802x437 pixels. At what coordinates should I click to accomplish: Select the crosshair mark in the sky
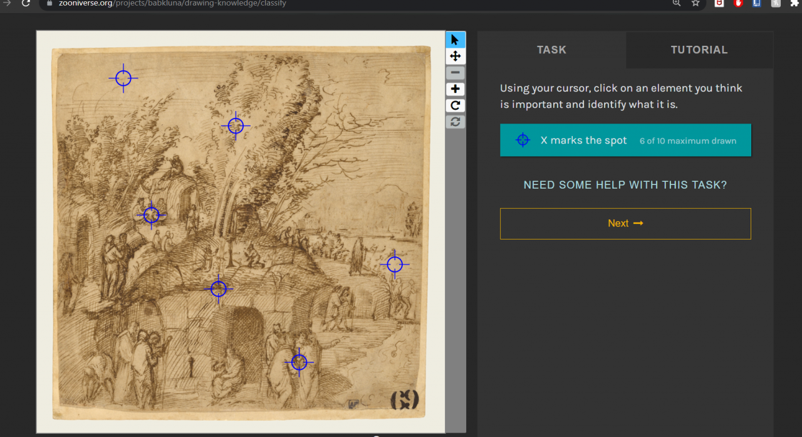(123, 78)
